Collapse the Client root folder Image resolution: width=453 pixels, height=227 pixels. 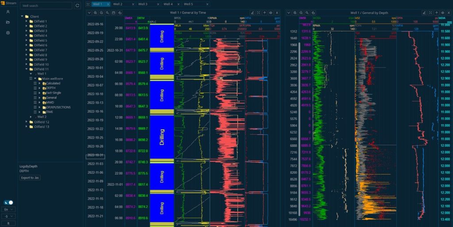pyautogui.click(x=22, y=16)
